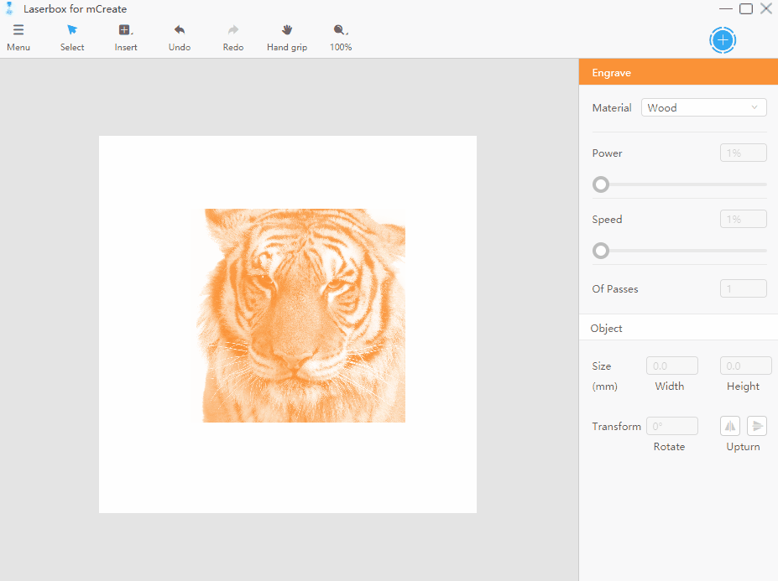Minimize the Laserbox window
778x581 pixels.
(x=725, y=8)
